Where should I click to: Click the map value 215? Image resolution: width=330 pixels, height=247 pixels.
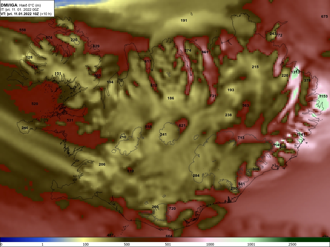pos(255,67)
